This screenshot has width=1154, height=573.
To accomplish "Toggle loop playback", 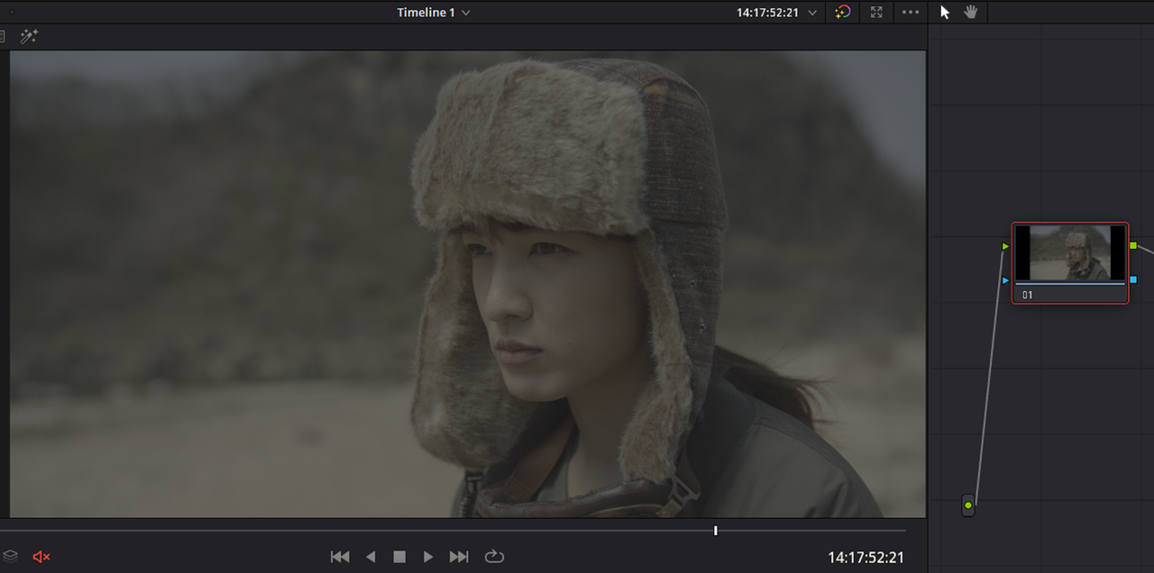I will click(494, 557).
